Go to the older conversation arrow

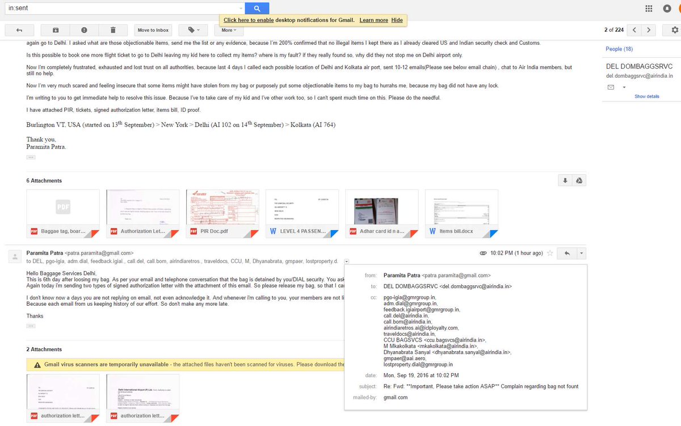649,30
